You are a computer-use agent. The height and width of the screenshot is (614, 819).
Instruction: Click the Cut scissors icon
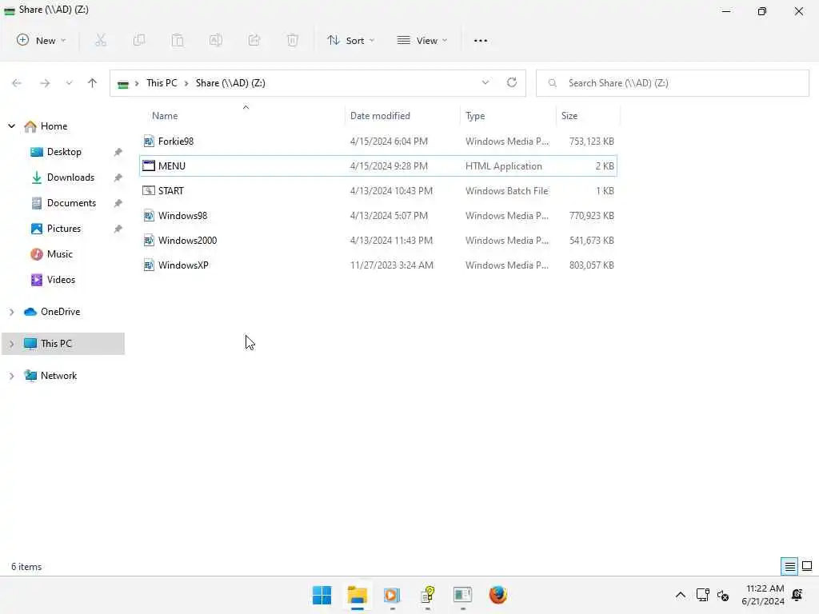point(100,40)
